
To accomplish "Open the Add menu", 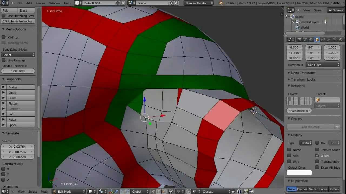I will [x=29, y=3].
